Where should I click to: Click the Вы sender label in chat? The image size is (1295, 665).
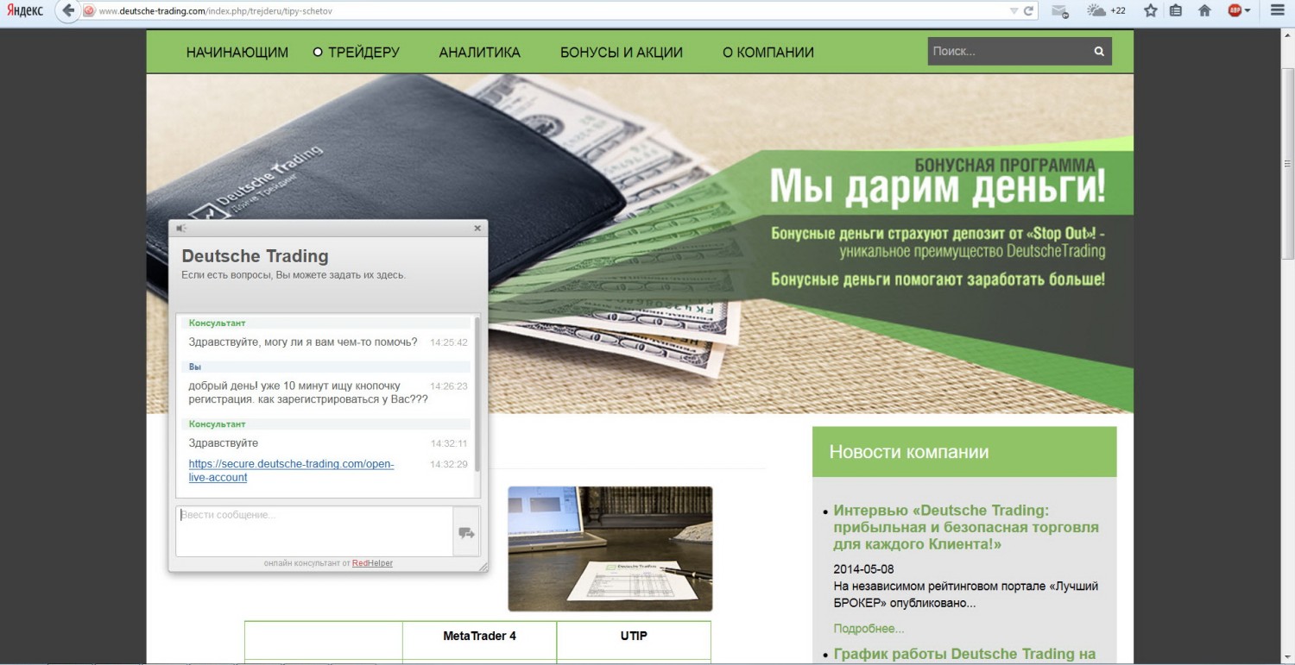click(195, 367)
